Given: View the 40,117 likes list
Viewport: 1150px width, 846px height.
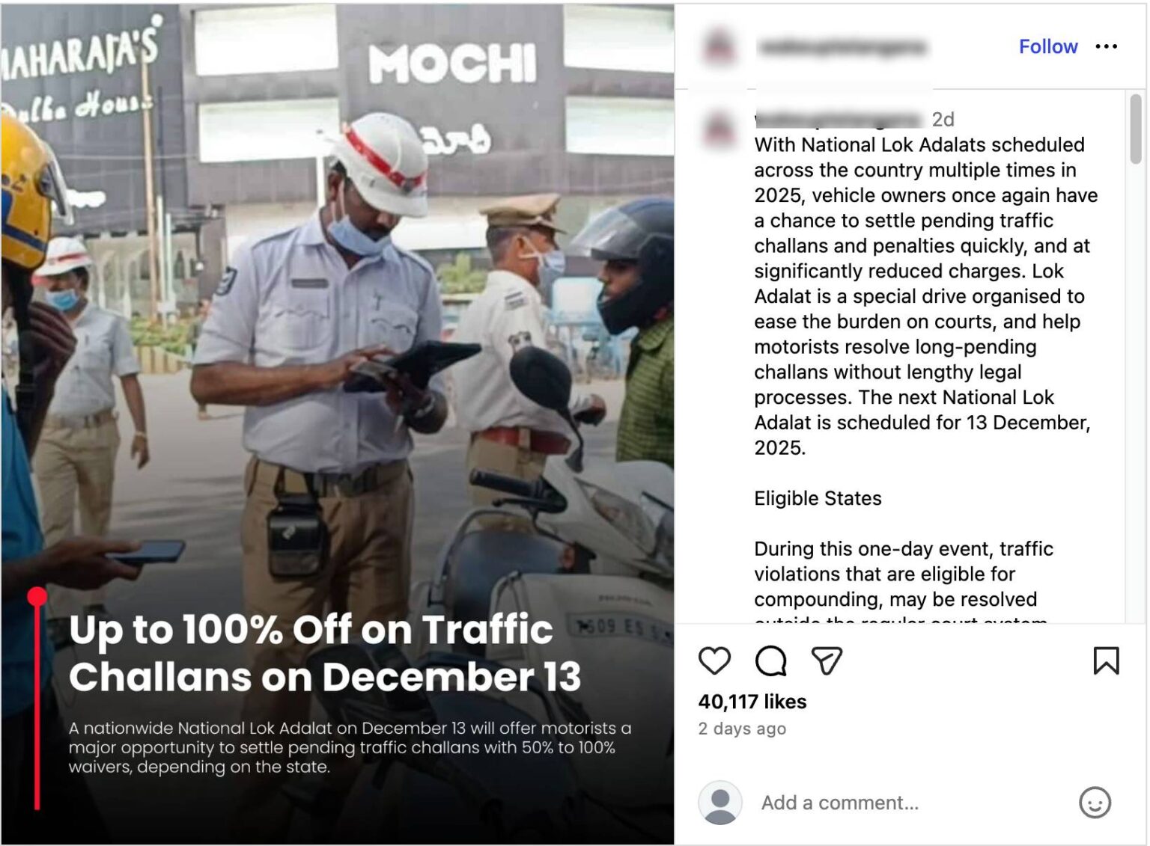Looking at the screenshot, I should (x=752, y=702).
